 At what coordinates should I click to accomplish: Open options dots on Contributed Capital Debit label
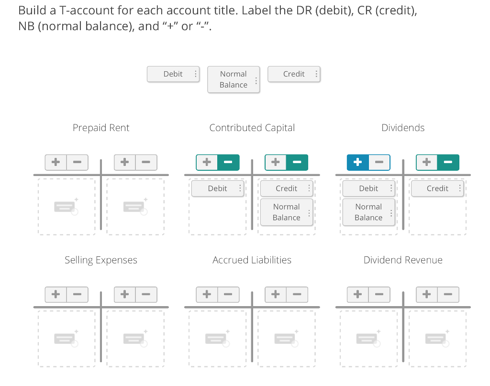pos(240,188)
